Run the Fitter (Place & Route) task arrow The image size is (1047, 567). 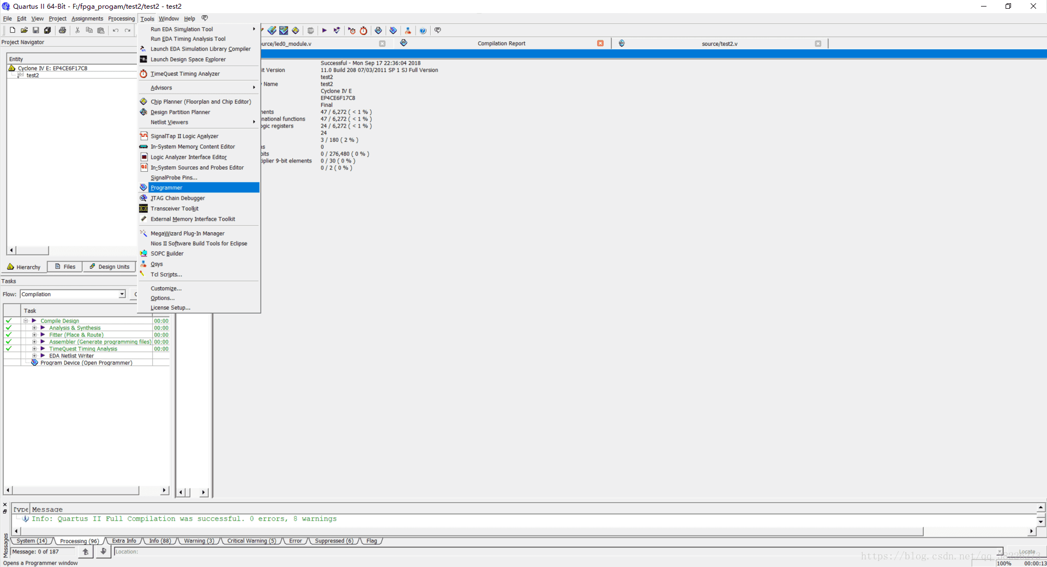(43, 335)
